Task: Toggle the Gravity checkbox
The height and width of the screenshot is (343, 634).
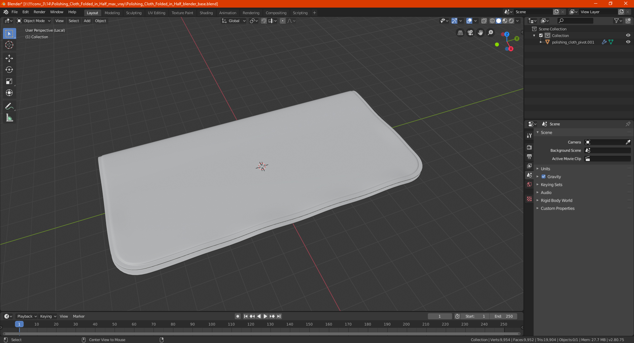Action: tap(544, 176)
